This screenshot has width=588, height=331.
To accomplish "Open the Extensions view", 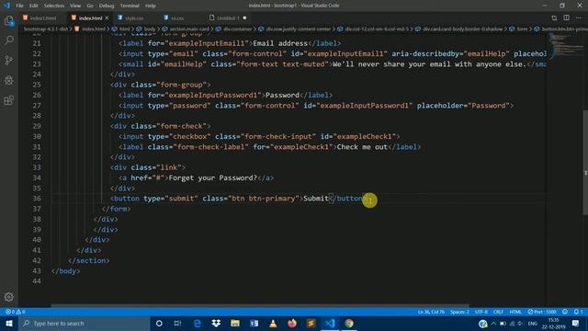I will [x=9, y=100].
